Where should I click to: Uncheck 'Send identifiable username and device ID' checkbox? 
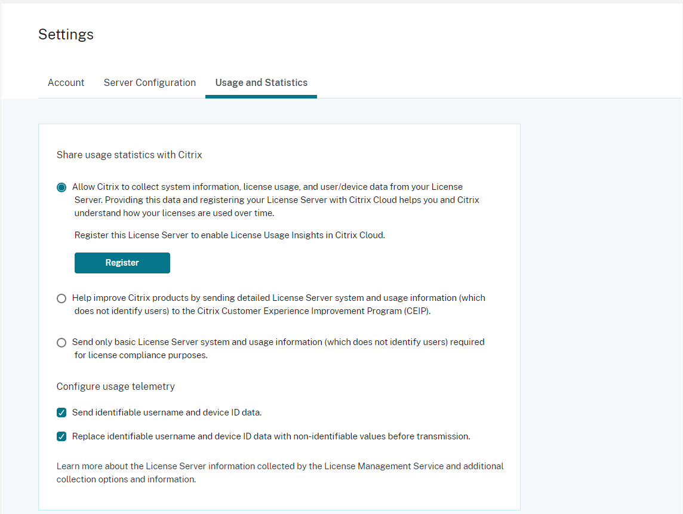point(61,413)
